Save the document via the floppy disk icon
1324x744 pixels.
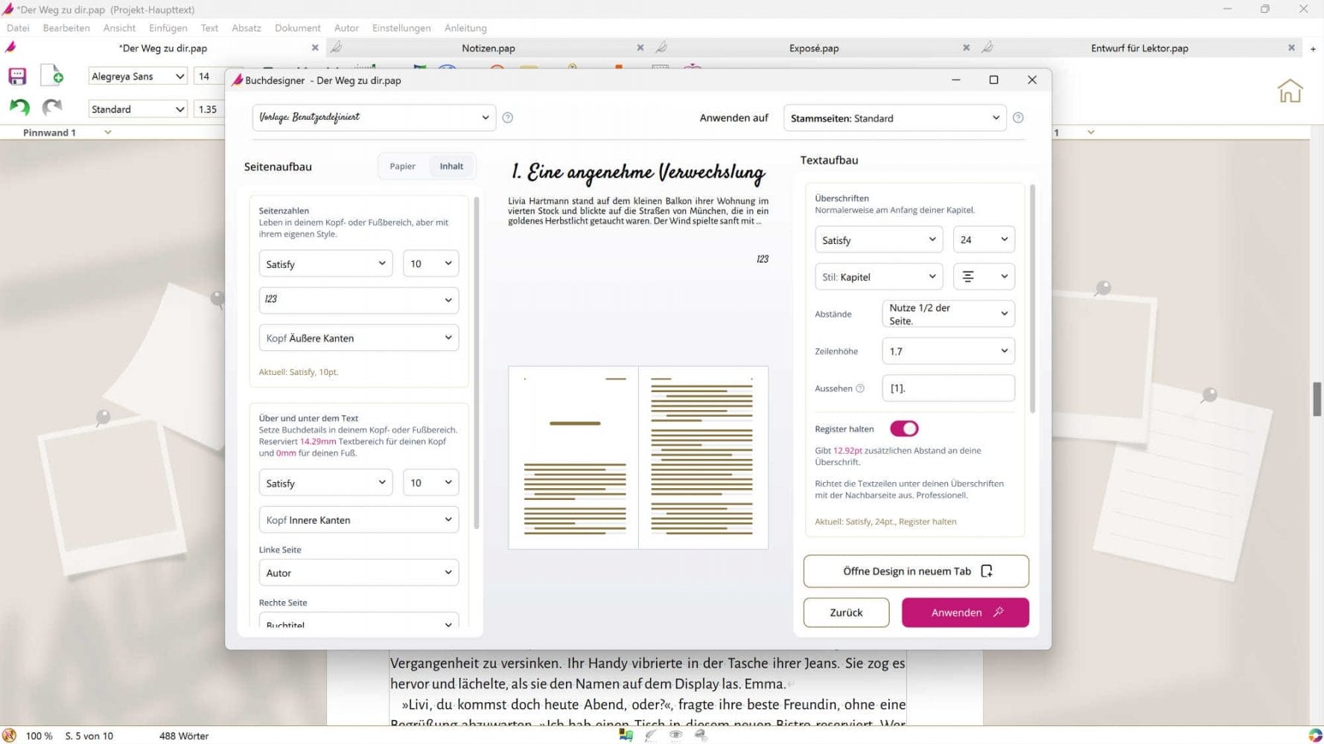[x=16, y=76]
